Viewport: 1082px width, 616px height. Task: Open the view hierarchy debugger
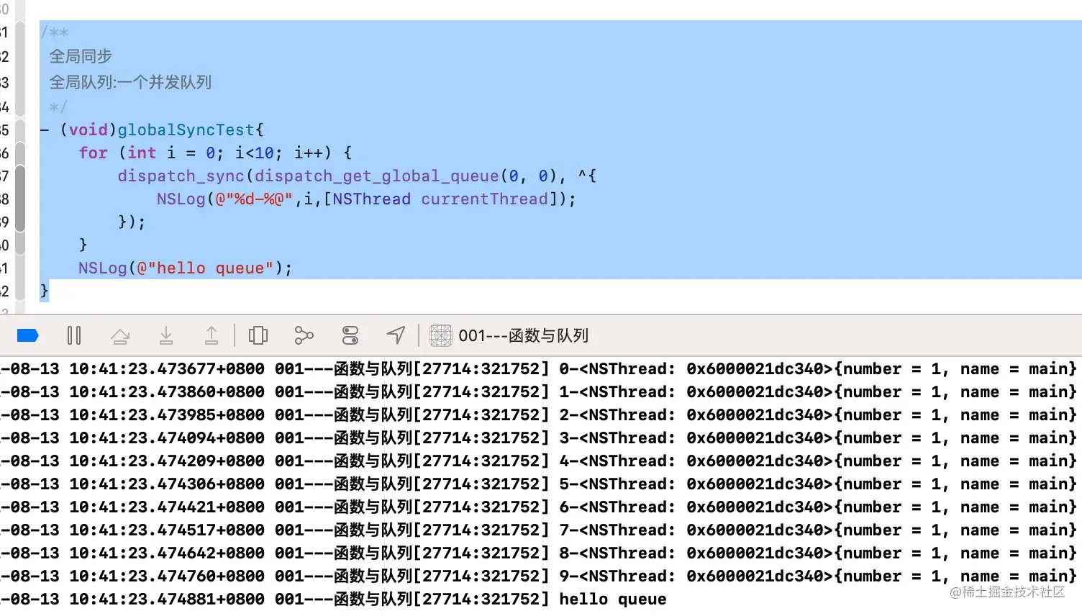pos(258,335)
